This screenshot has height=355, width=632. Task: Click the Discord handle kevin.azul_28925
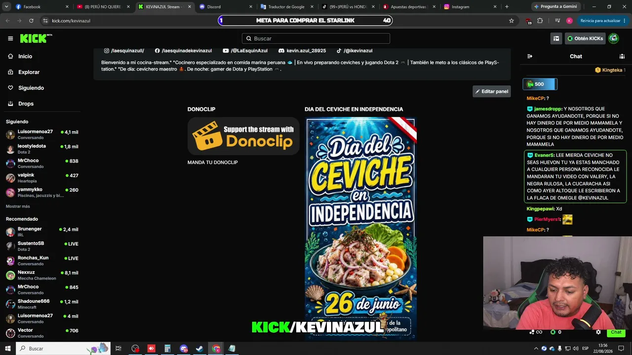coord(303,51)
